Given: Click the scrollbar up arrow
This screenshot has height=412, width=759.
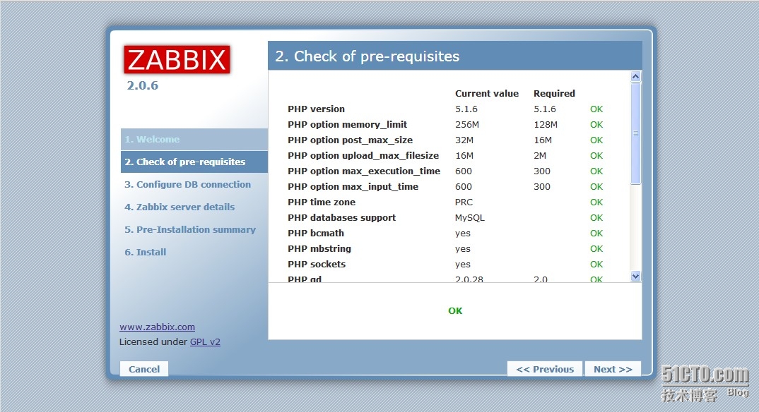Looking at the screenshot, I should click(x=635, y=76).
